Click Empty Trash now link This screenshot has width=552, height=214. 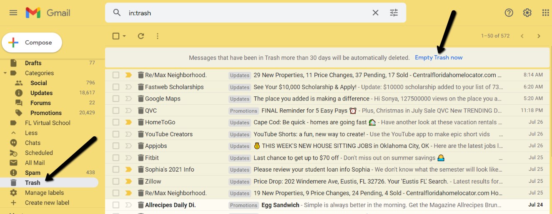pyautogui.click(x=439, y=58)
